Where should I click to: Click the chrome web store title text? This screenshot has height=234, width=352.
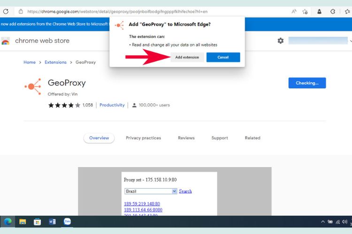tap(42, 41)
